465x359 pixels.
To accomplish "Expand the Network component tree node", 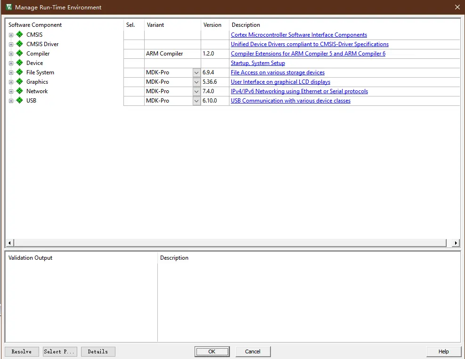I will 11,91.
